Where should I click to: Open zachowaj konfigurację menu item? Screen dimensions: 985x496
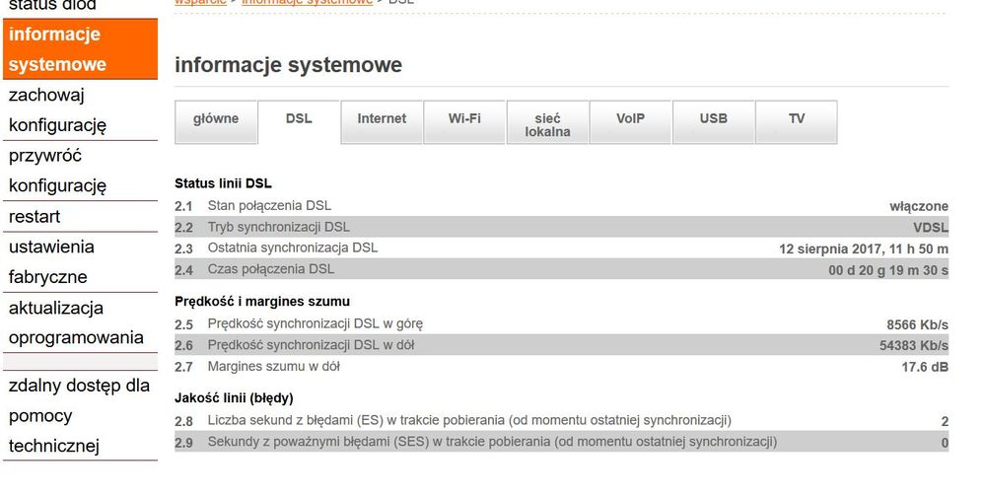(57, 110)
